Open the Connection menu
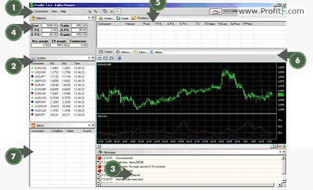The width and height of the screenshot is (313, 190). click(41, 11)
